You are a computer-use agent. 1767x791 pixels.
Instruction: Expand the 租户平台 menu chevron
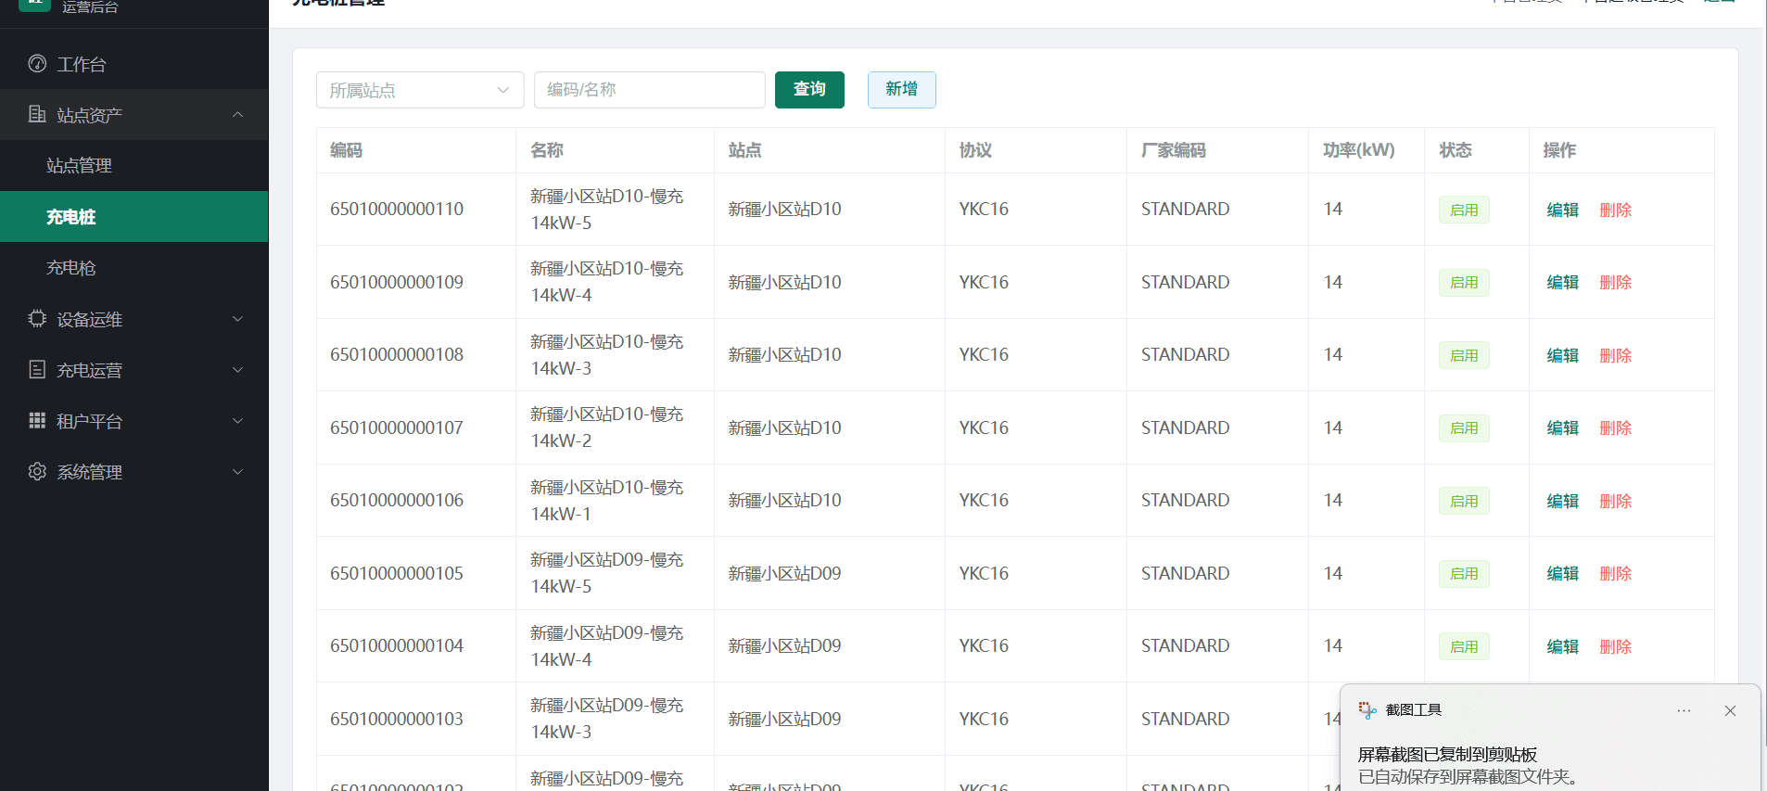pyautogui.click(x=237, y=421)
